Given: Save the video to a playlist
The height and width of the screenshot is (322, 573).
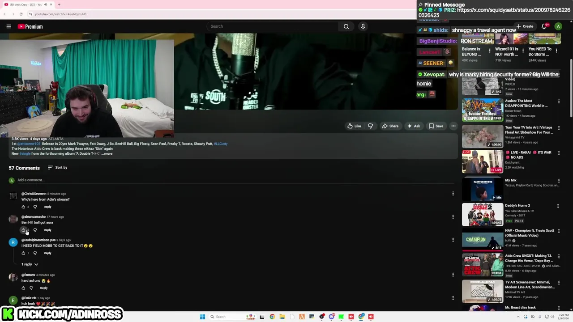Looking at the screenshot, I should coord(436,126).
